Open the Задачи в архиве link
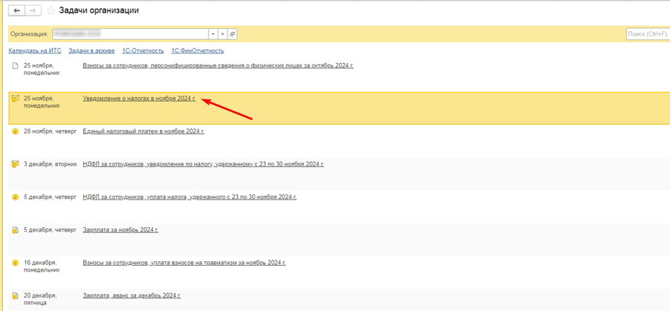Viewport: 670px width, 311px height. tap(92, 50)
